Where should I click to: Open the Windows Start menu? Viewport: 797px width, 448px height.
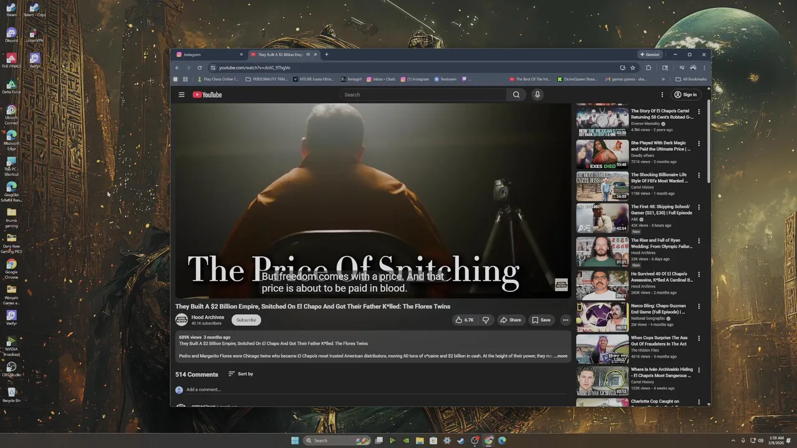pos(295,441)
